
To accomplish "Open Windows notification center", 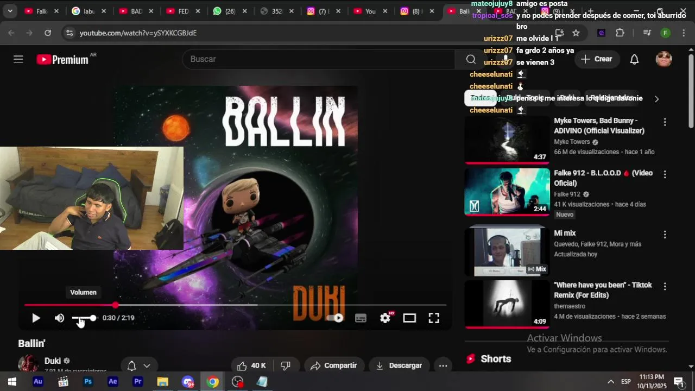I will tap(679, 382).
